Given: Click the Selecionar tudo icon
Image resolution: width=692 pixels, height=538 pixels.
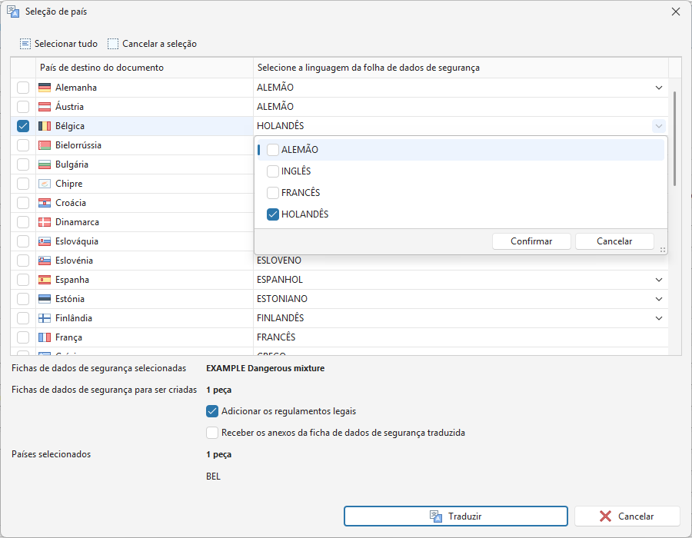Looking at the screenshot, I should click(25, 44).
